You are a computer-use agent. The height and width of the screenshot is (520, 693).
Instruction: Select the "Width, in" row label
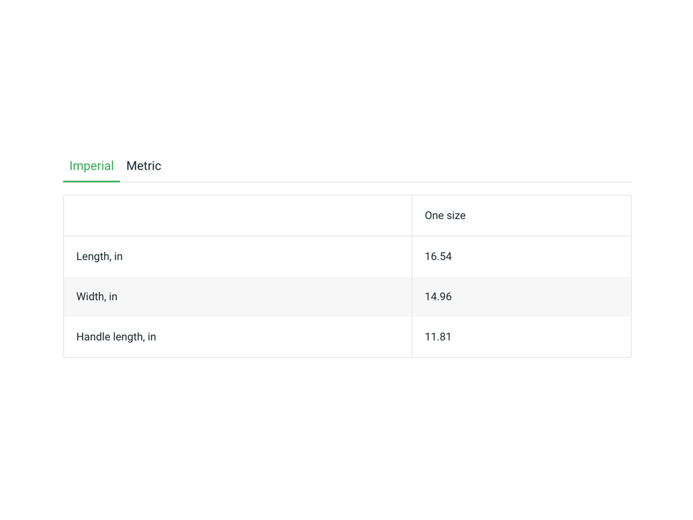(x=96, y=297)
